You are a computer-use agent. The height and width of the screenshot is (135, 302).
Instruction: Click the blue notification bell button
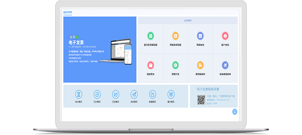pyautogui.click(x=235, y=112)
